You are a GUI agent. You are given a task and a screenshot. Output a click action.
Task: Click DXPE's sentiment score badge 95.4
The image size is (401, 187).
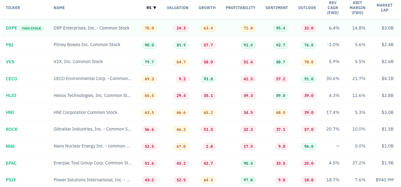pos(281,28)
